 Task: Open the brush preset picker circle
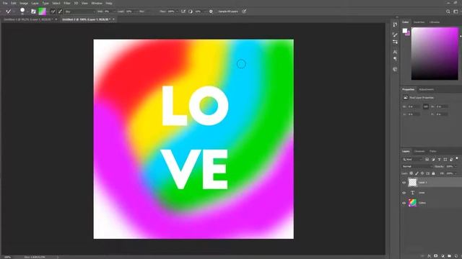point(22,10)
